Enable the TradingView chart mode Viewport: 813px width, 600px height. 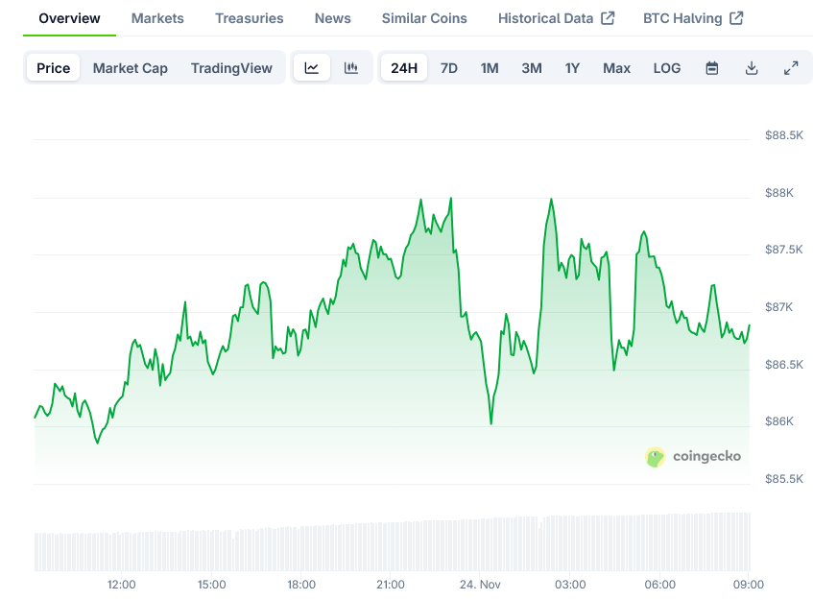231,67
